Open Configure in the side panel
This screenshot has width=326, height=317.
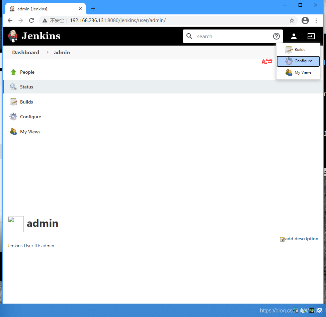30,117
